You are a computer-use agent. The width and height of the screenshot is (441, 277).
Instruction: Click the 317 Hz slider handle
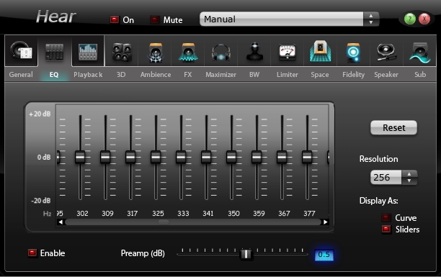coord(130,157)
